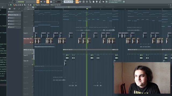Select Pattern 3 in the picker list
The height and width of the screenshot is (96, 172).
click(x=14, y=18)
